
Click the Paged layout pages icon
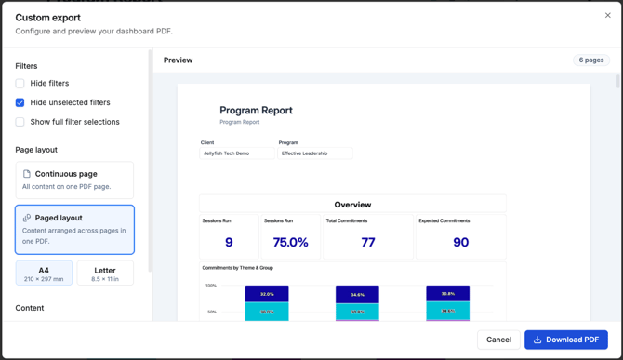point(27,218)
